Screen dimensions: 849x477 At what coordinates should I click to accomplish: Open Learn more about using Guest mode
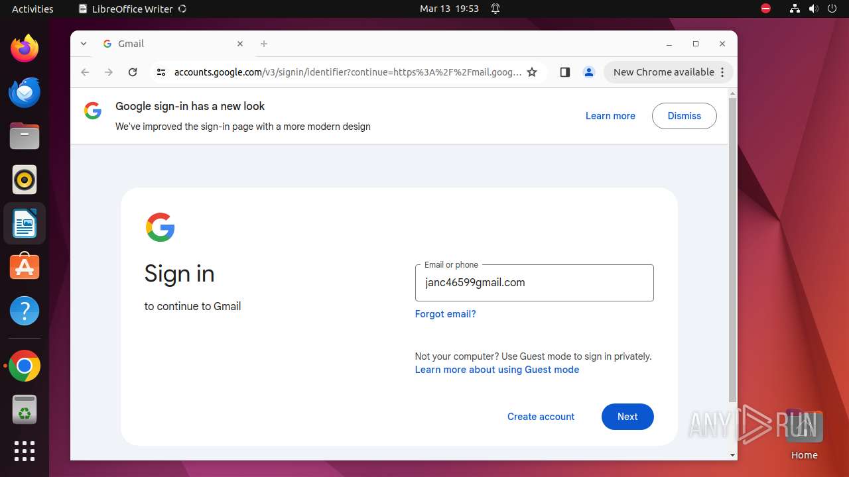click(497, 370)
